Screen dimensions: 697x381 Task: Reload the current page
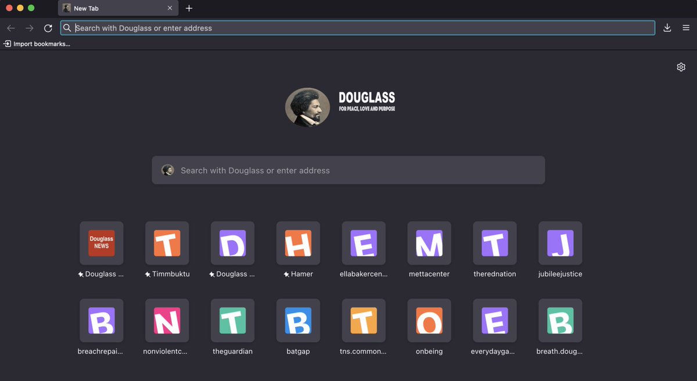click(48, 27)
